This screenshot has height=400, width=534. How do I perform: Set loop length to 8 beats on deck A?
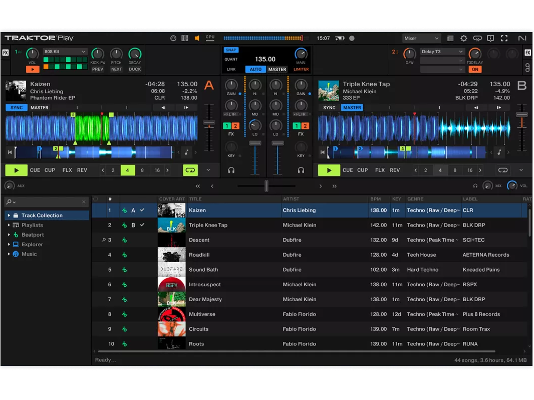tap(142, 170)
